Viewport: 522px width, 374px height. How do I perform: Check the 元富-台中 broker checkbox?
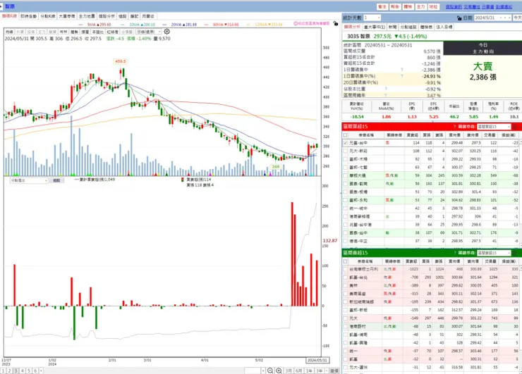click(x=345, y=143)
